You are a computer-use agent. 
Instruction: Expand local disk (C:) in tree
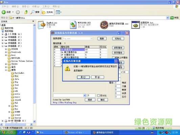2,37
